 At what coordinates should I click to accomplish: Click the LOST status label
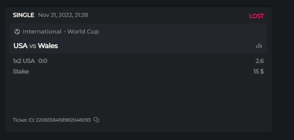[256, 16]
